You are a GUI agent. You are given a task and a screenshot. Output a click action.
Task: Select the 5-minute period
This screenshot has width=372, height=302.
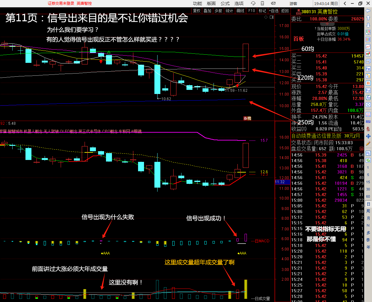tap(368, 175)
